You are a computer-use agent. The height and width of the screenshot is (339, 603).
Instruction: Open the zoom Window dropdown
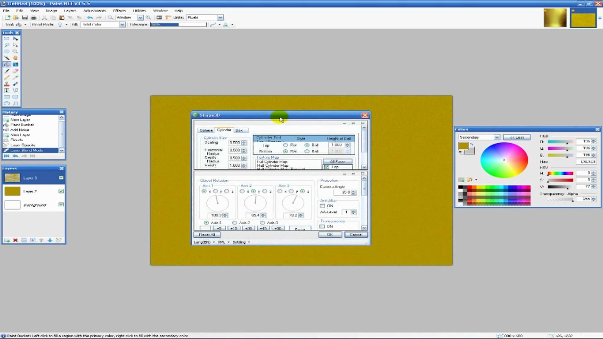coord(140,17)
